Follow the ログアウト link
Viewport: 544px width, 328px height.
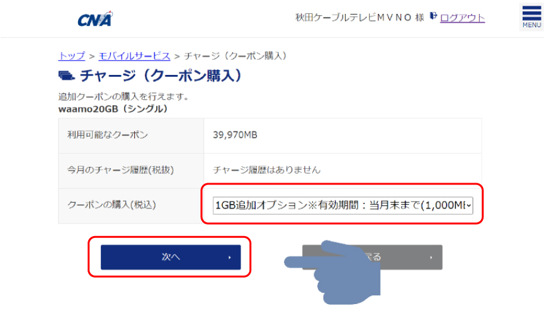463,18
